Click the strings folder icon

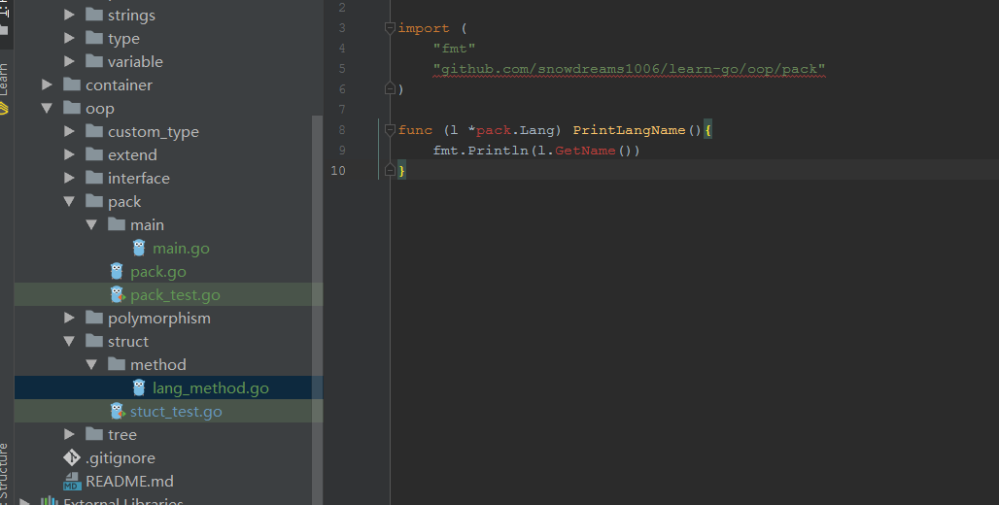coord(94,14)
